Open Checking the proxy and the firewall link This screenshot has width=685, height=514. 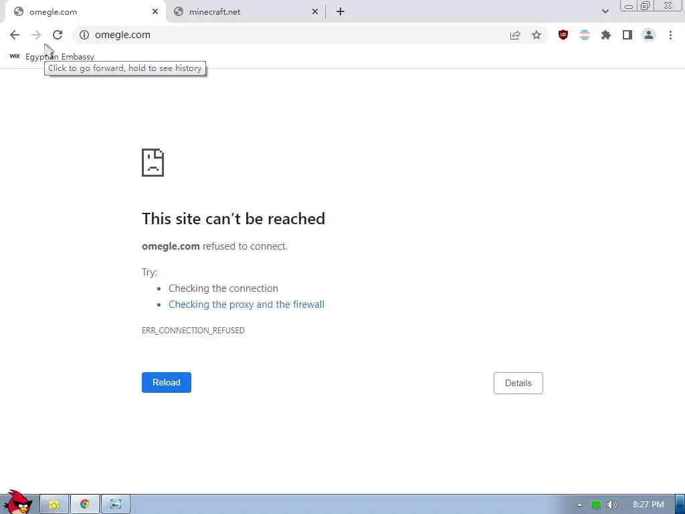pyautogui.click(x=246, y=305)
